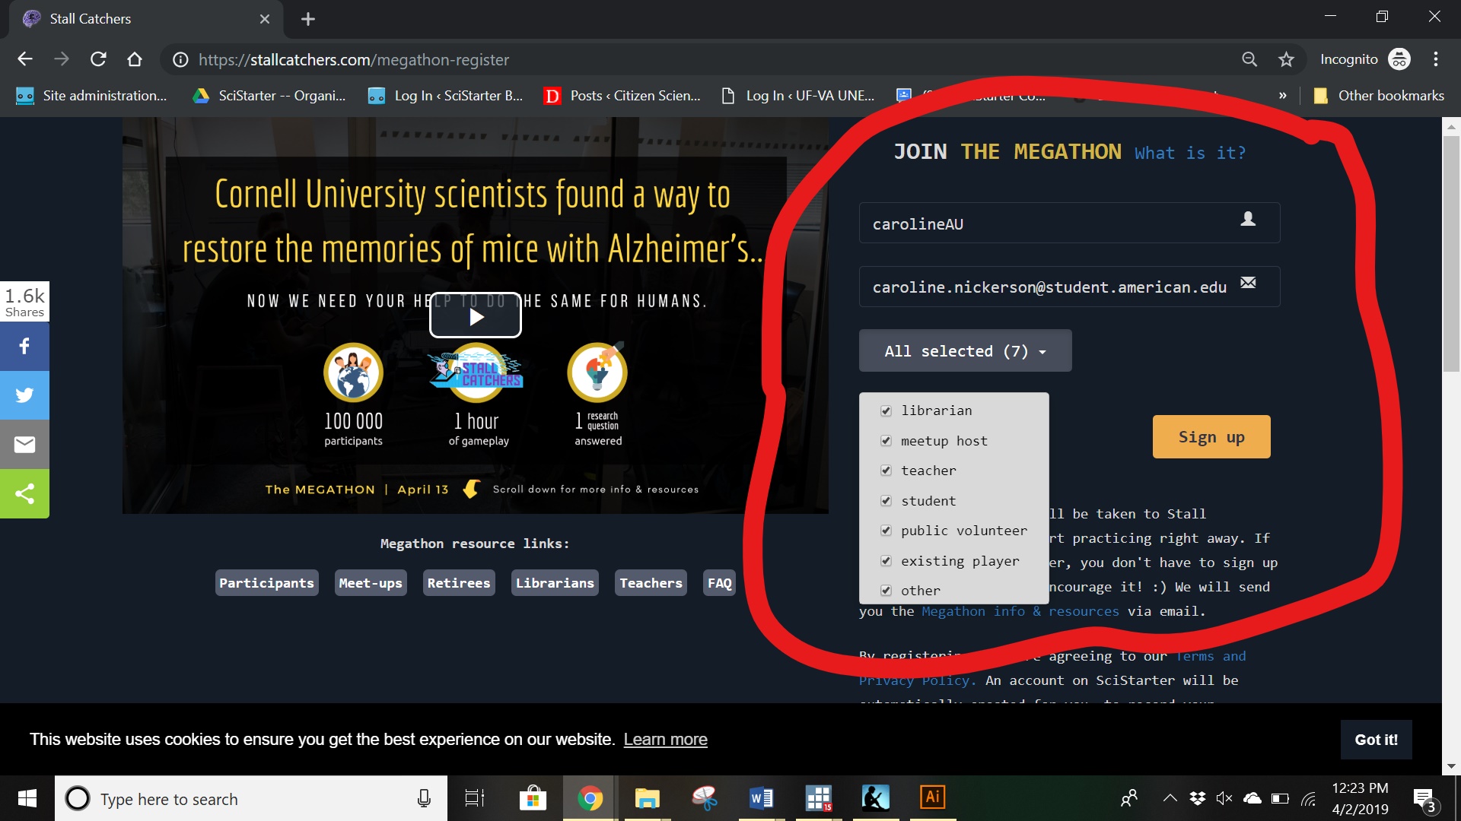
Task: Open Adobe Illustrator from taskbar
Action: (932, 798)
